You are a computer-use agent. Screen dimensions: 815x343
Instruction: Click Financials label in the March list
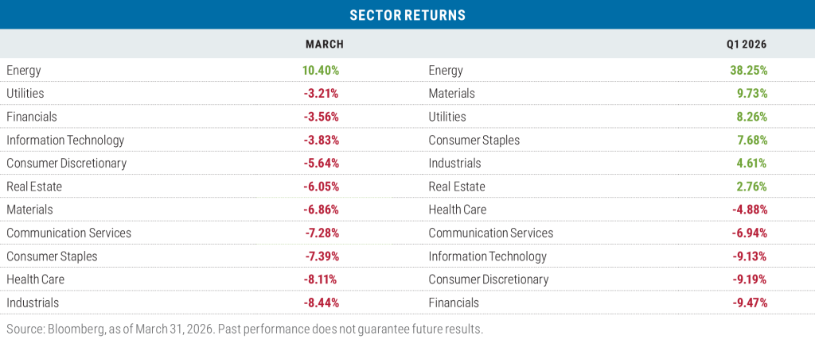[x=32, y=117]
